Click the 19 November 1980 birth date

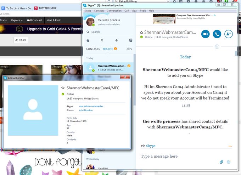tap(77, 121)
